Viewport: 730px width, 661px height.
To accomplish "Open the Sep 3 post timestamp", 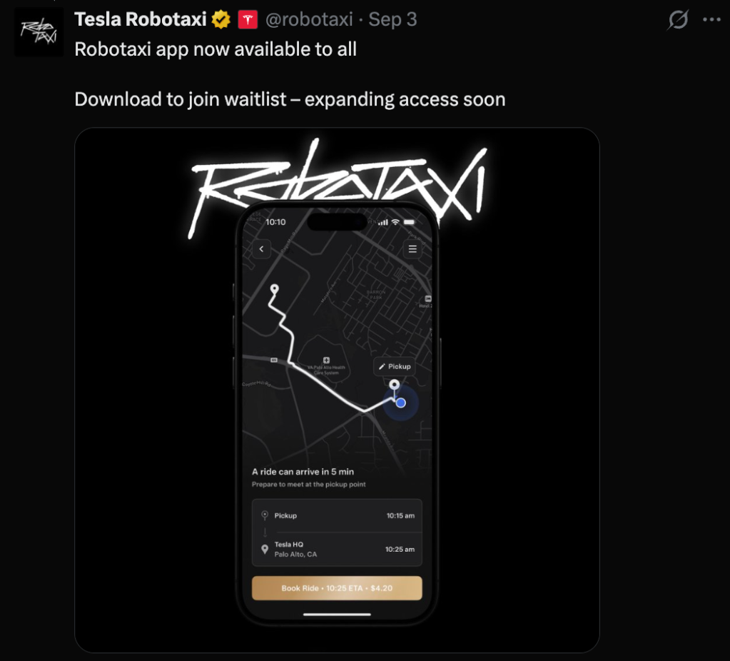I will [x=392, y=19].
